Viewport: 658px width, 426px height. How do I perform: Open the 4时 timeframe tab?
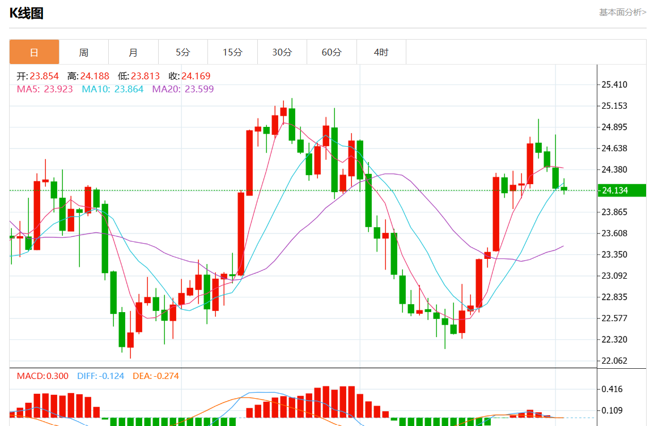381,52
